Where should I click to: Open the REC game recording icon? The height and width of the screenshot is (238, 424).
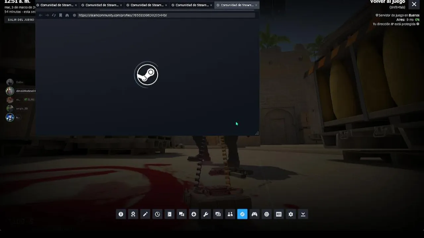click(279, 214)
